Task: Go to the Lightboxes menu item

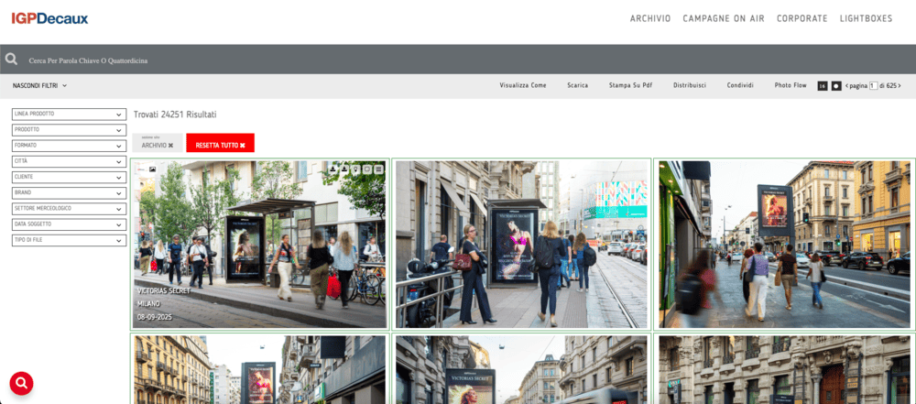Action: [866, 18]
